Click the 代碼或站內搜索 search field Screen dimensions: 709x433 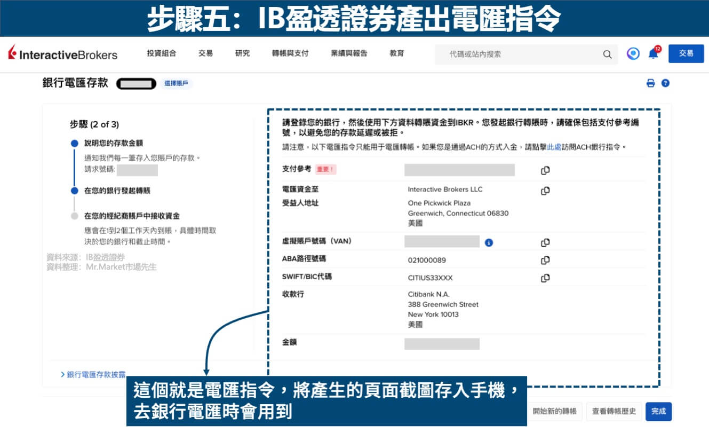click(526, 54)
